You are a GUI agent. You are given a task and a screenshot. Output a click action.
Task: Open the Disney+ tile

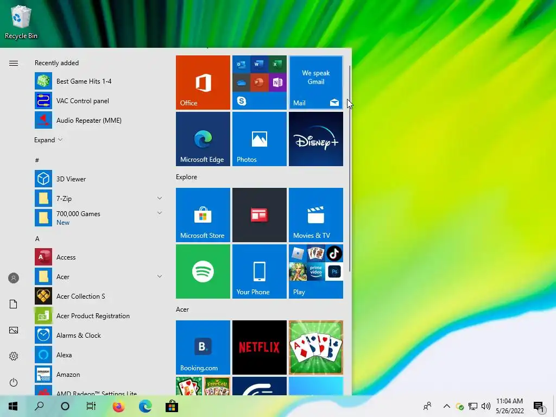pyautogui.click(x=316, y=139)
